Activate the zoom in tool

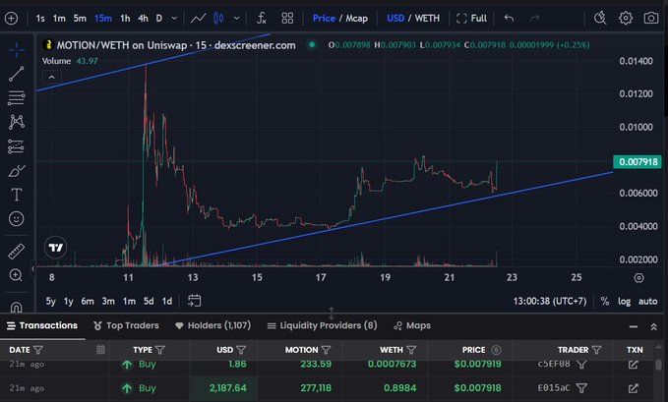point(16,275)
